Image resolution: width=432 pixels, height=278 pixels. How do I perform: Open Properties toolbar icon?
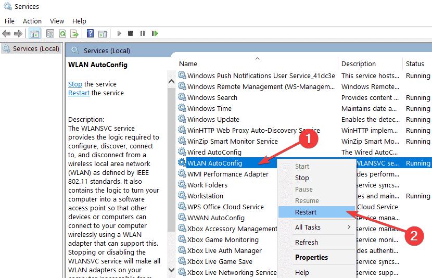(x=50, y=34)
